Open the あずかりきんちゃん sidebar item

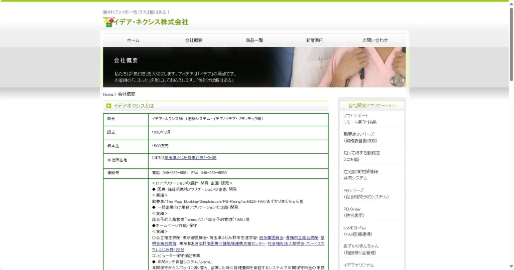(x=361, y=249)
